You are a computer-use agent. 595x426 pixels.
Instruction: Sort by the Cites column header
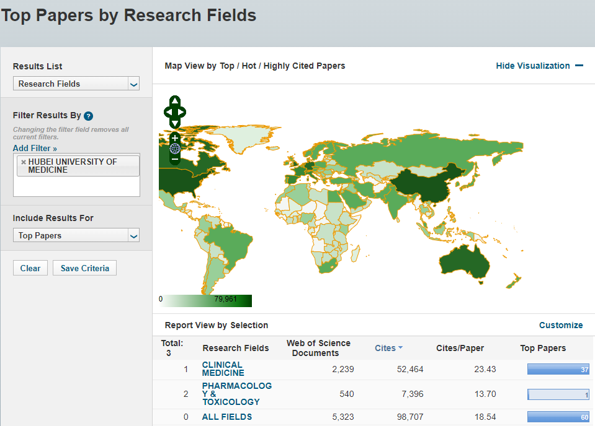point(385,348)
